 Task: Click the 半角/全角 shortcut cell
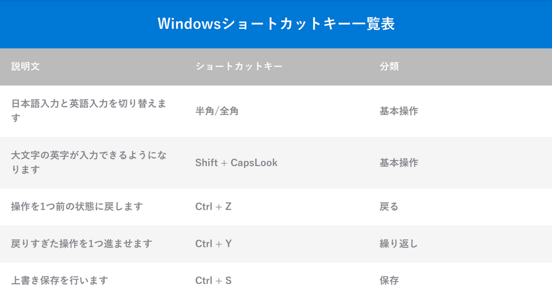pos(217,111)
